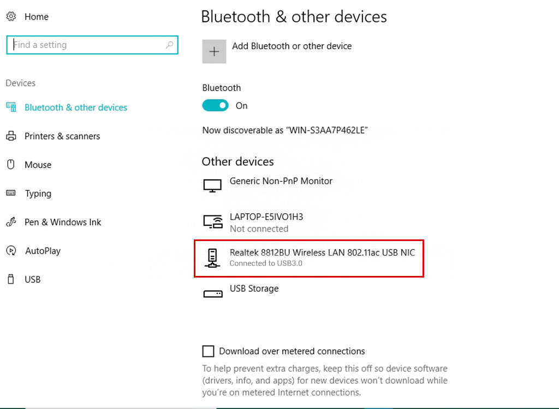Check Download over metered connections

(208, 351)
